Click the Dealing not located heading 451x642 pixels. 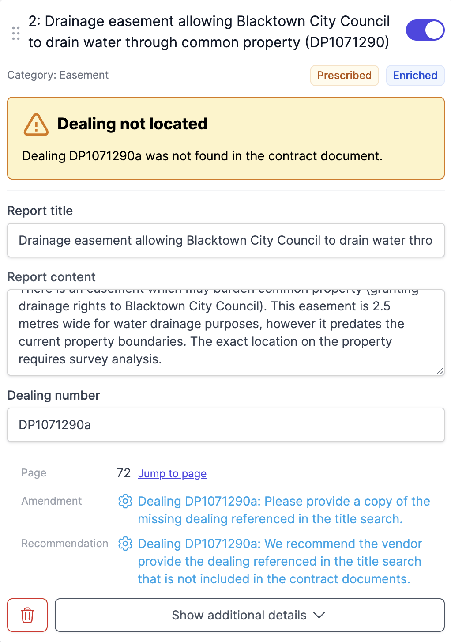(132, 124)
